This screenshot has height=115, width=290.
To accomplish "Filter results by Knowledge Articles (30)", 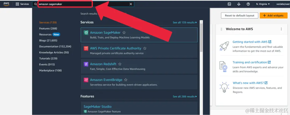I will click(x=54, y=52).
